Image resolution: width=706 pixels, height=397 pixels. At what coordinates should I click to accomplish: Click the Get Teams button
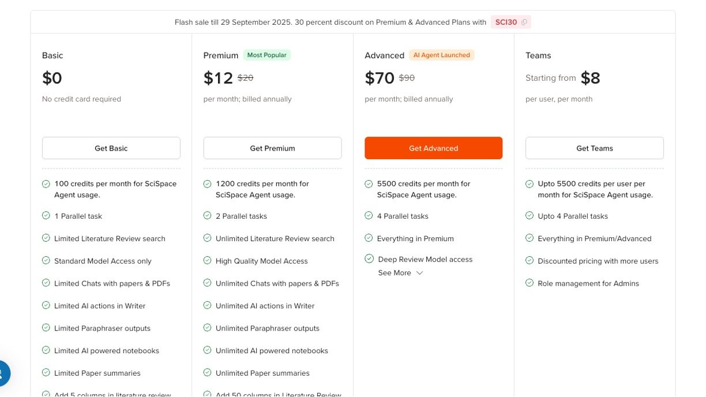(x=594, y=148)
